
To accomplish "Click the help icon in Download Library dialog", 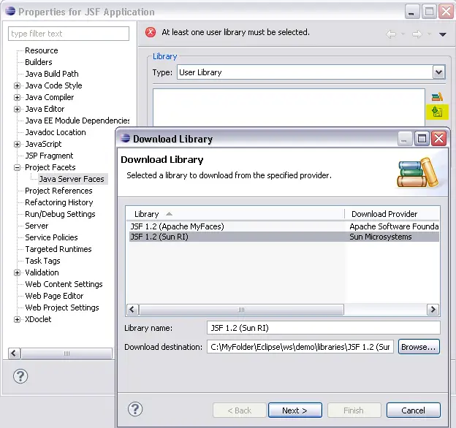I will point(134,409).
